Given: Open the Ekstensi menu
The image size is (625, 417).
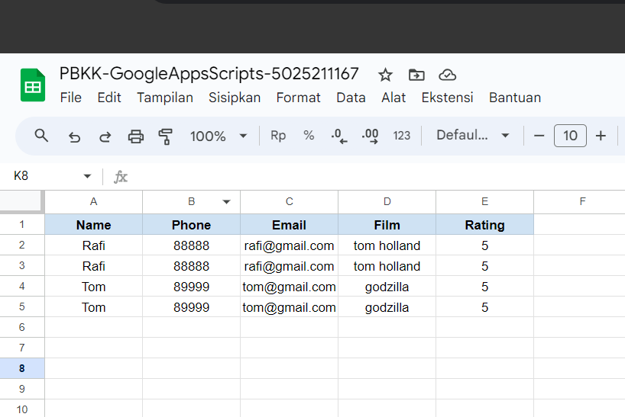Looking at the screenshot, I should coord(447,98).
